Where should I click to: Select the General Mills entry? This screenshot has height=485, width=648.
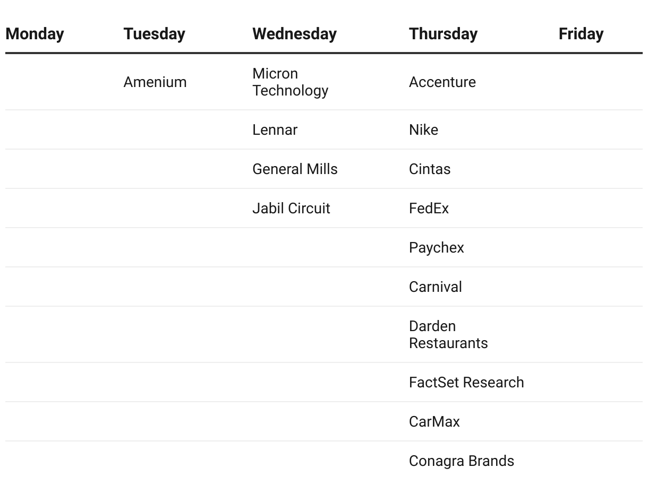[295, 169]
